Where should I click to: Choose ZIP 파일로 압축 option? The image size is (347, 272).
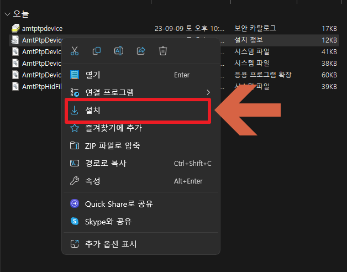(x=141, y=145)
